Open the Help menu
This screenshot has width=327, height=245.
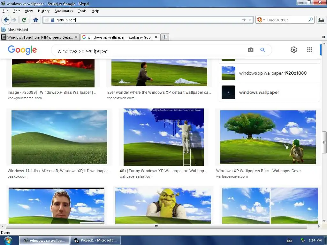click(95, 11)
